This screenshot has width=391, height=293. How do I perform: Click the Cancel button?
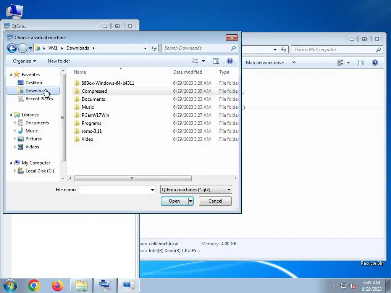tap(215, 201)
